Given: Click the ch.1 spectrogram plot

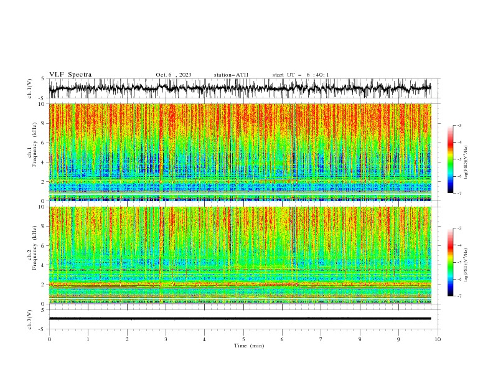Looking at the screenshot, I should coord(240,152).
